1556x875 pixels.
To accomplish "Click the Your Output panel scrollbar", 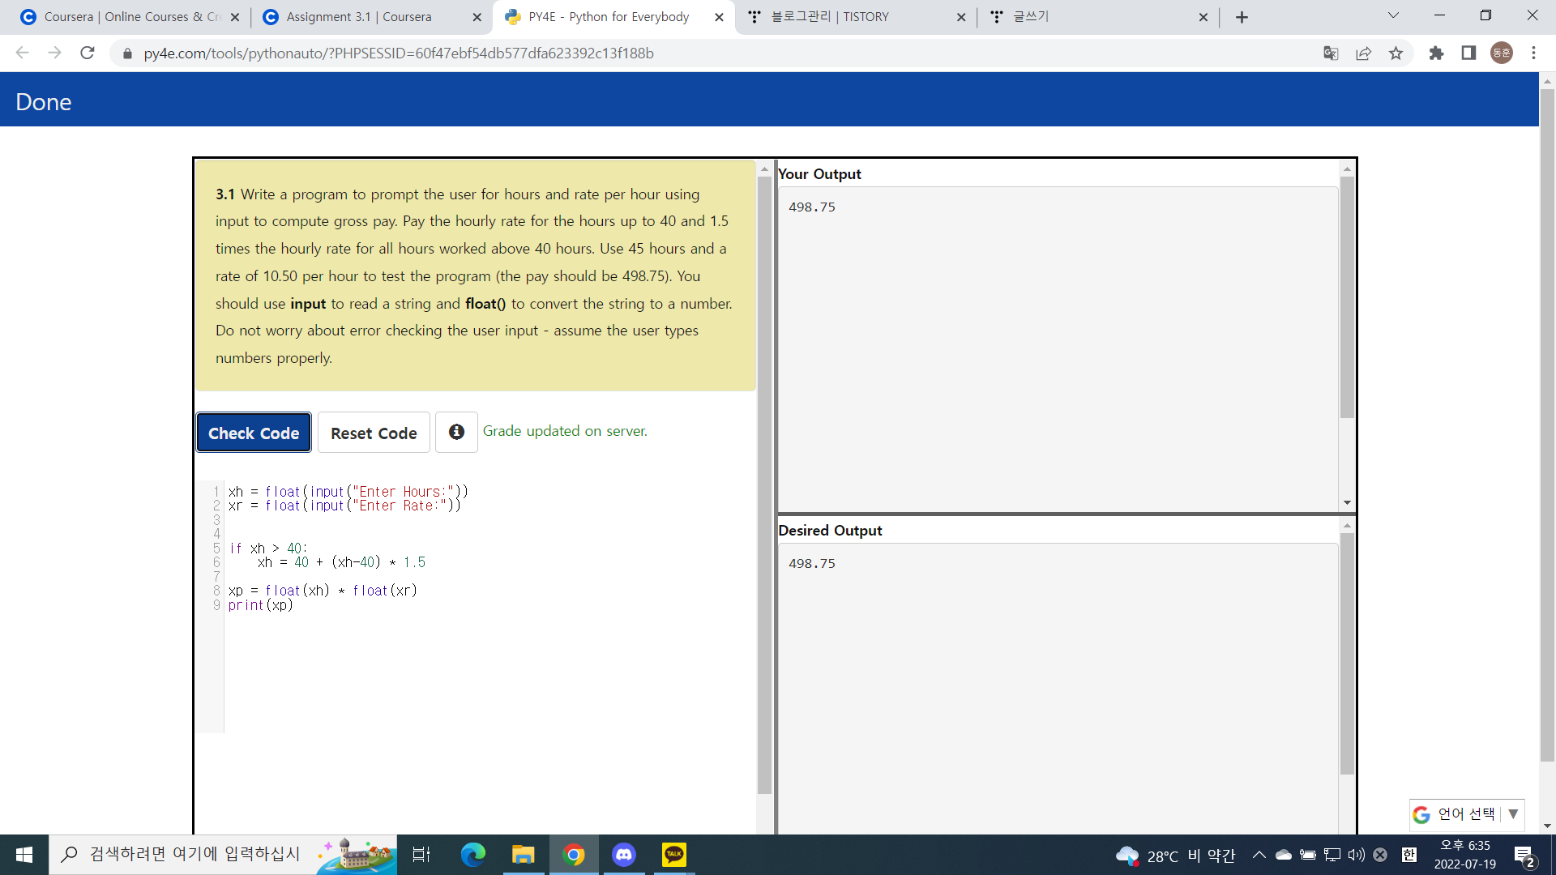I will coord(1347,296).
